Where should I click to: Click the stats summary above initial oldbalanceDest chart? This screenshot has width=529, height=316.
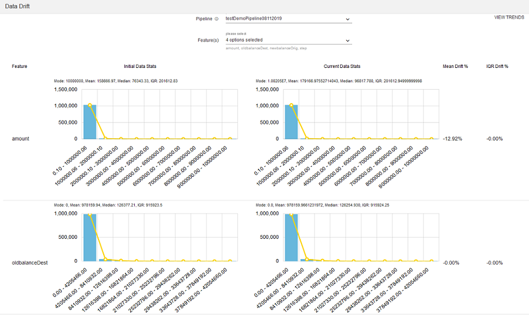click(x=108, y=205)
